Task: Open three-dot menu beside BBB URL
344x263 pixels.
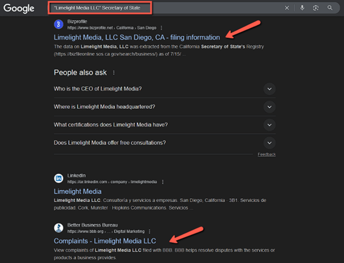Action: point(150,231)
